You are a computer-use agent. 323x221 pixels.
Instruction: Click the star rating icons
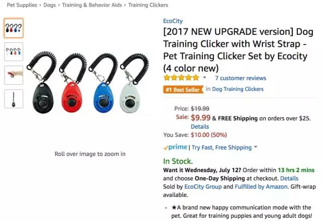tap(181, 78)
